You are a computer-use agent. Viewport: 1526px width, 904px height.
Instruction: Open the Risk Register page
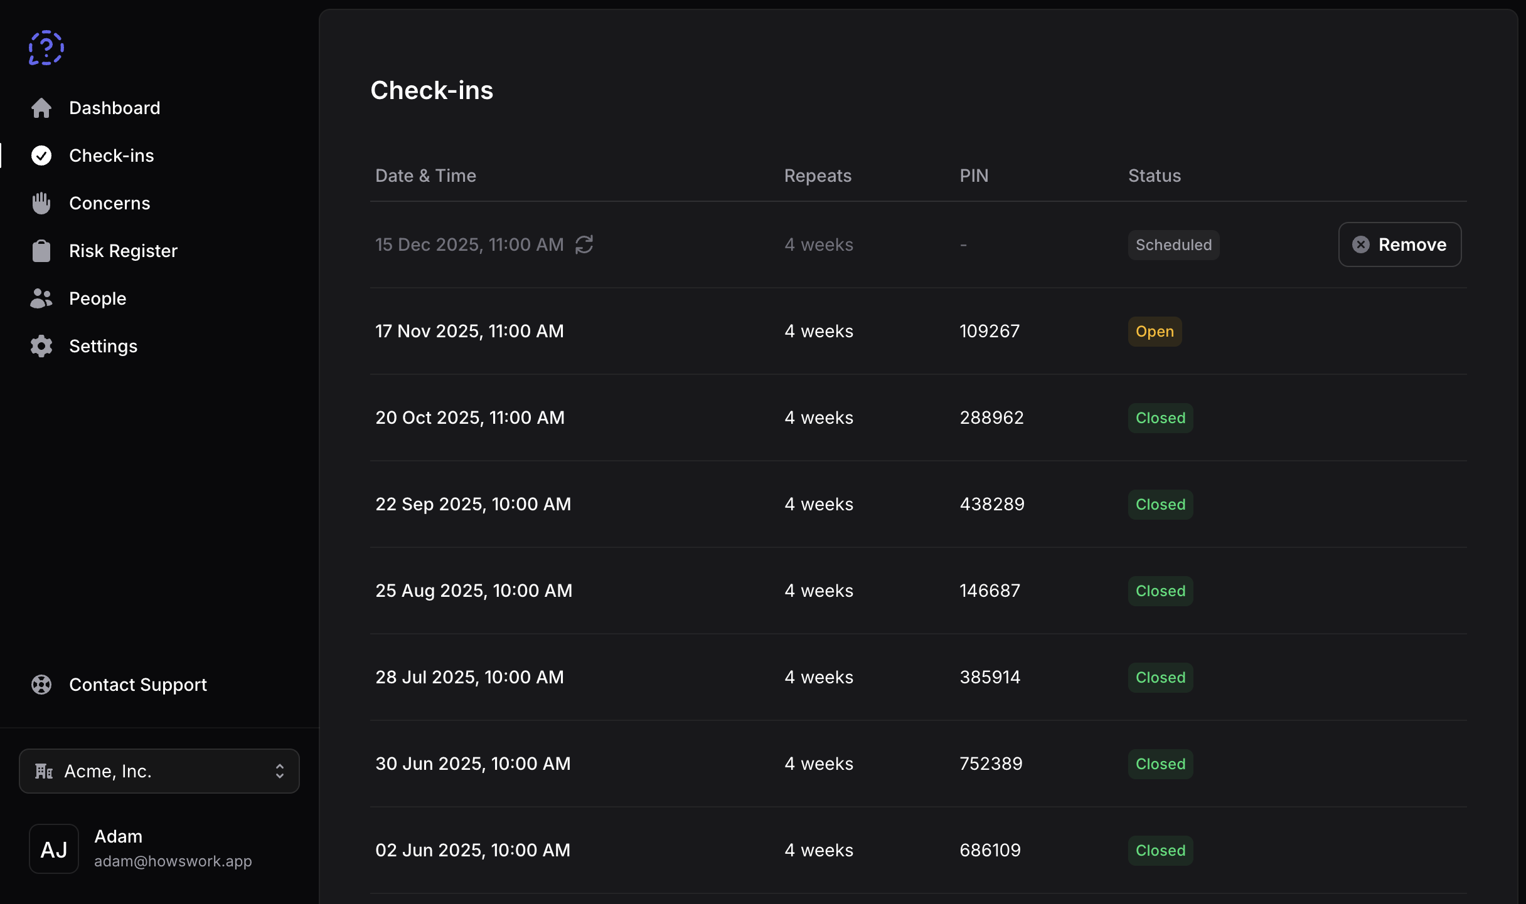tap(123, 251)
